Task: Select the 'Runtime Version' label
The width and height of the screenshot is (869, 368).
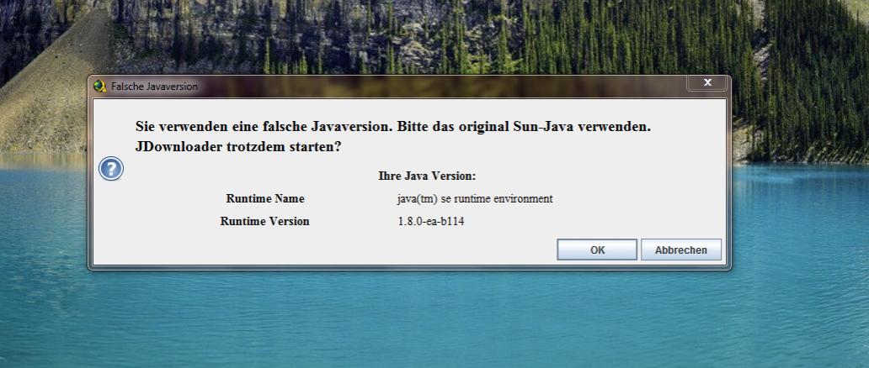Action: click(265, 221)
